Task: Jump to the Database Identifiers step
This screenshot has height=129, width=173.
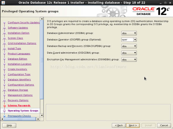Action: (19, 80)
